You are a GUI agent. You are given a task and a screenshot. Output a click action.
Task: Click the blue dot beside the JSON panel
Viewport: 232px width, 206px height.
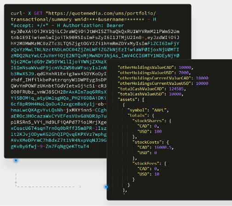pyautogui.click(x=106, y=187)
